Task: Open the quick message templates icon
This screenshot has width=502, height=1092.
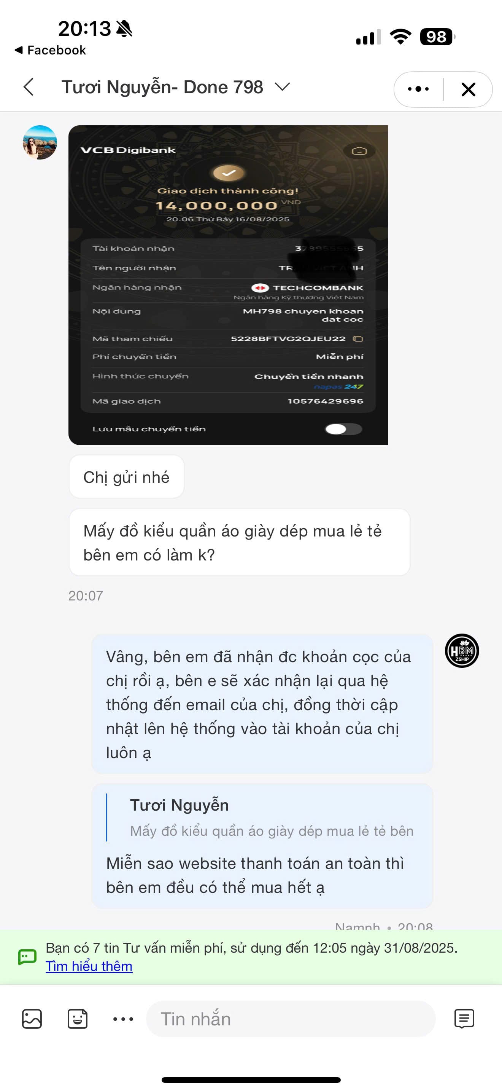Action: (x=464, y=1019)
